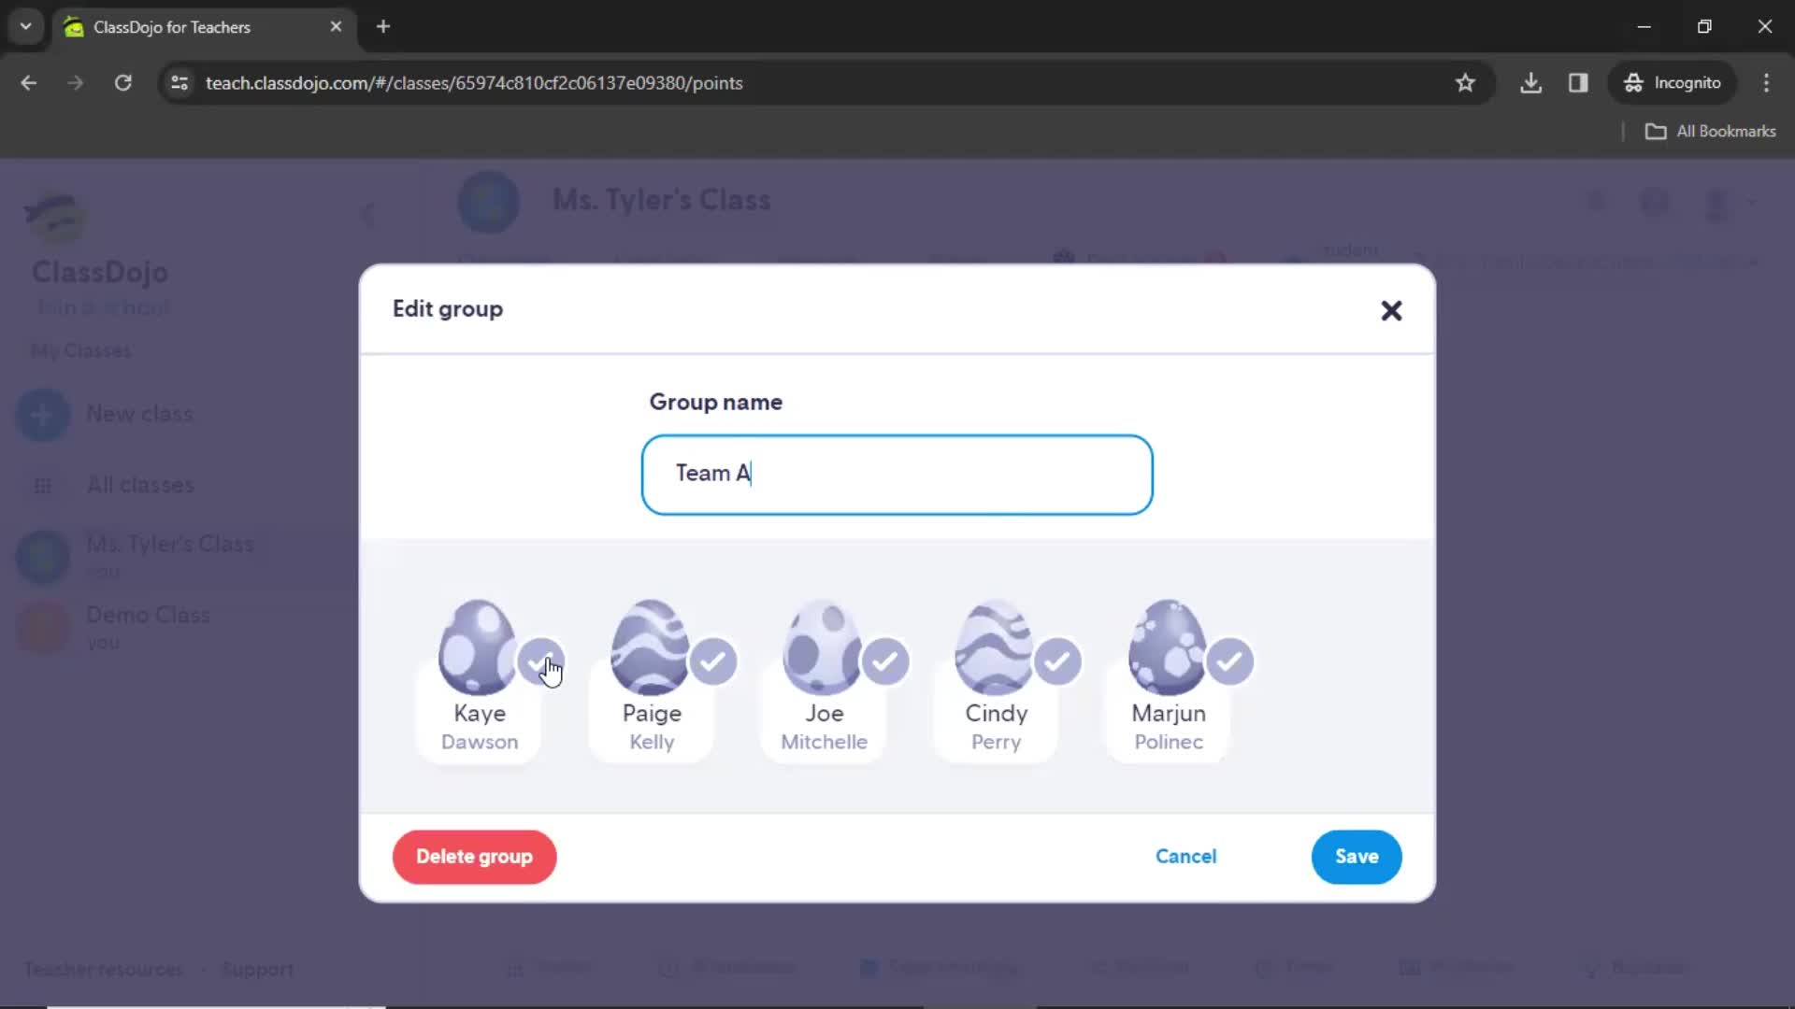
Task: Expand the All Classes navigation item
Action: pyautogui.click(x=139, y=484)
